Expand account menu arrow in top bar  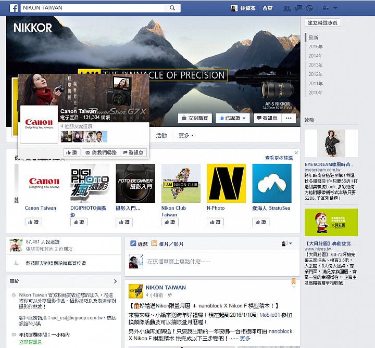pos(335,8)
